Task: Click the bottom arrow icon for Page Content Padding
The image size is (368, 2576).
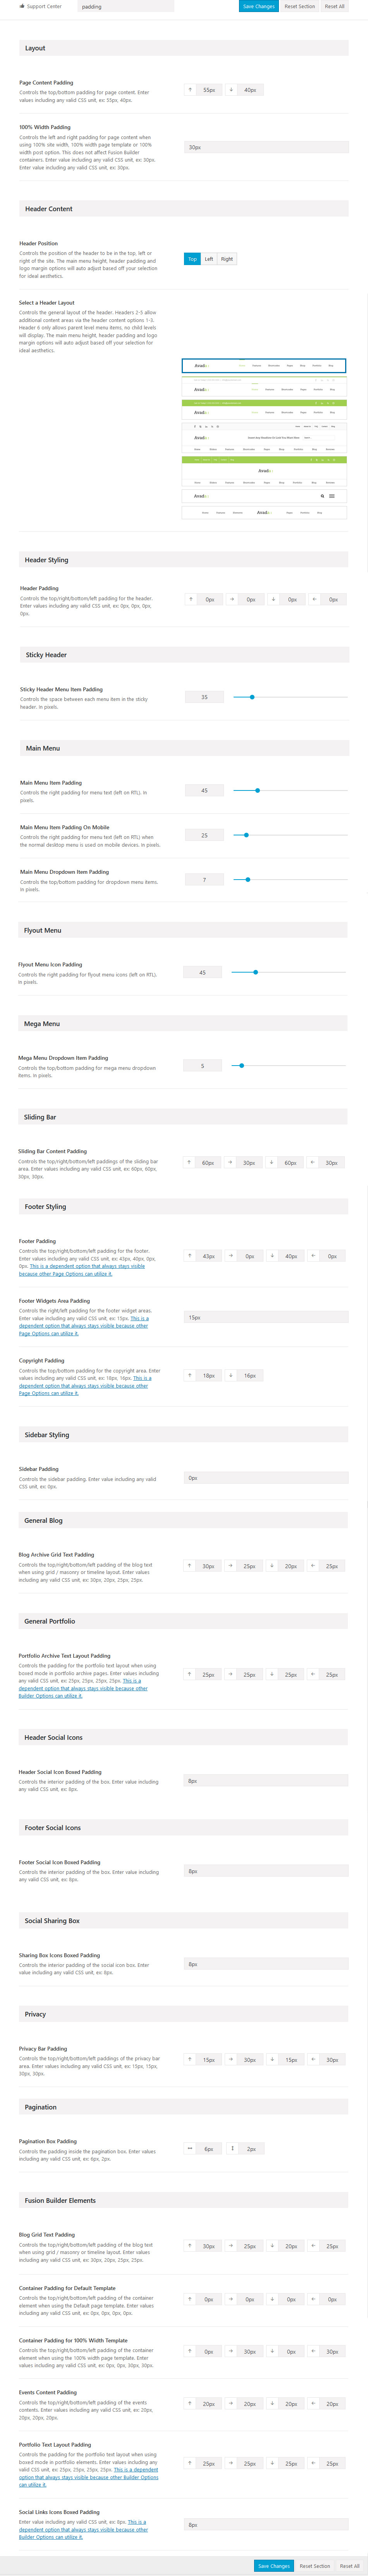Action: pyautogui.click(x=231, y=89)
